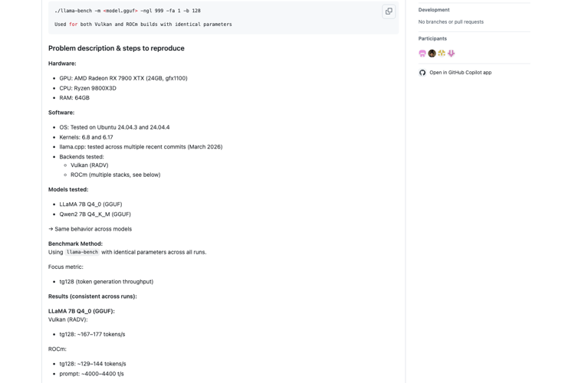Click the 'tg128 (token generation throughput)' bullet
575x383 pixels.
107,281
